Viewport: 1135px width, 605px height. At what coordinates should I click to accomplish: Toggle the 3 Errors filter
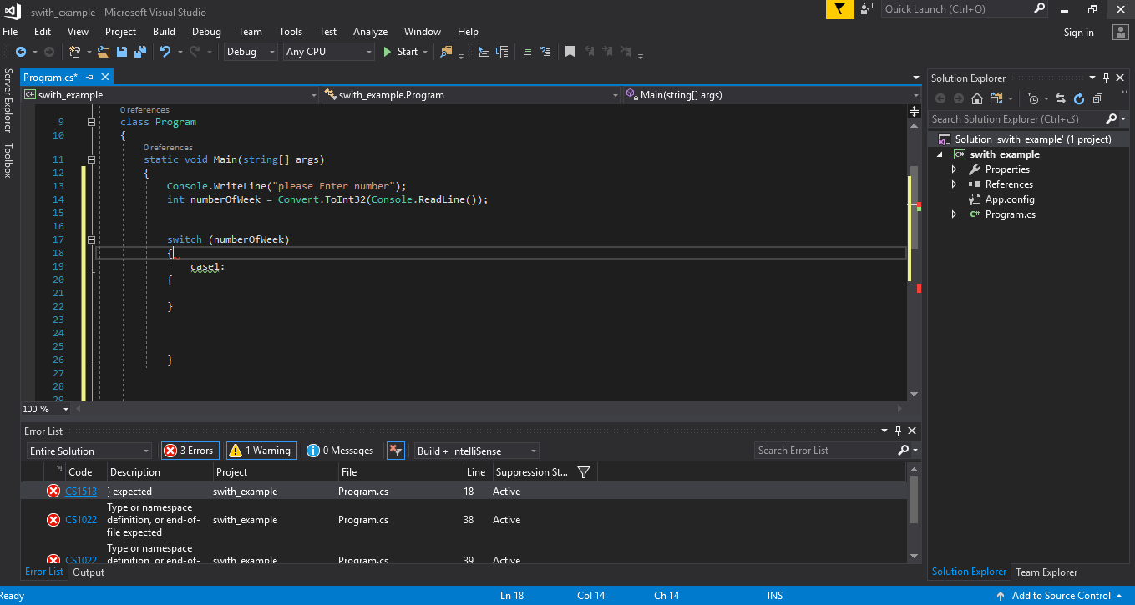tap(190, 451)
